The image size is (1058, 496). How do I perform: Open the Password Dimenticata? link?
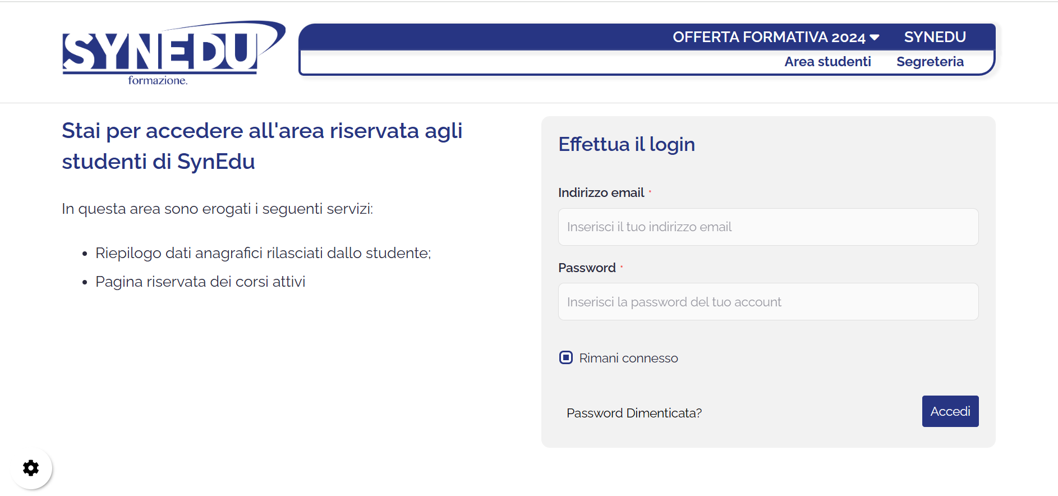click(634, 413)
